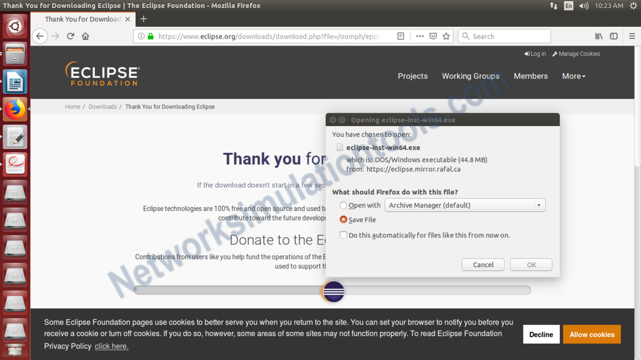
Task: Choose Open with Archive Manager
Action: [x=343, y=205]
